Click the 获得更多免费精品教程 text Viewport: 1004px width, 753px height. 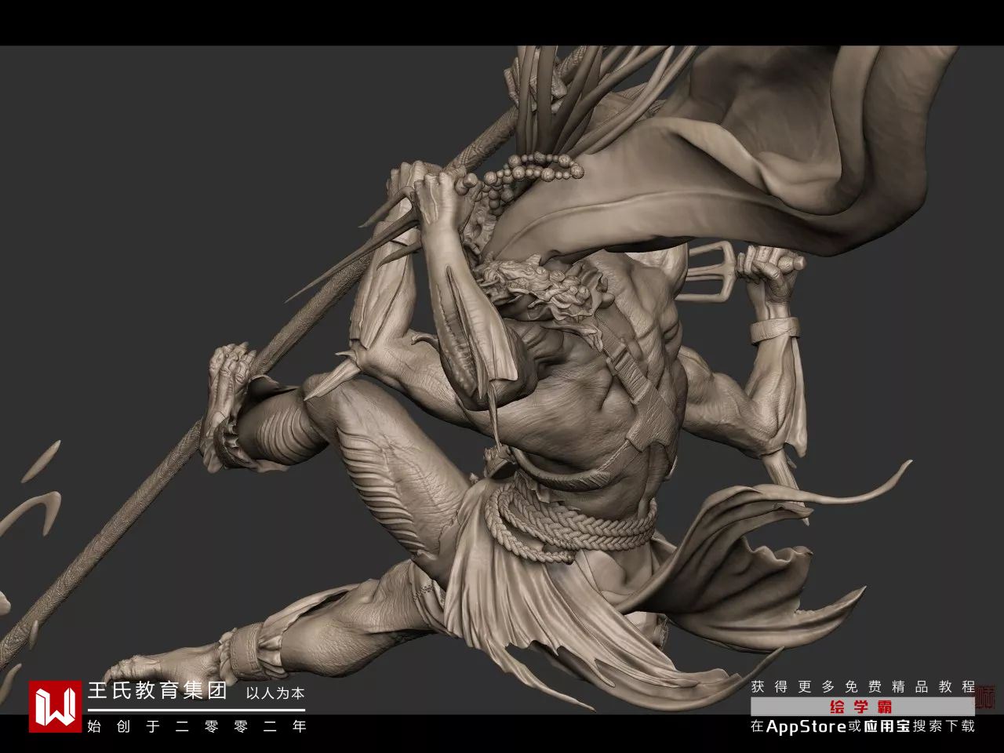pos(863,686)
